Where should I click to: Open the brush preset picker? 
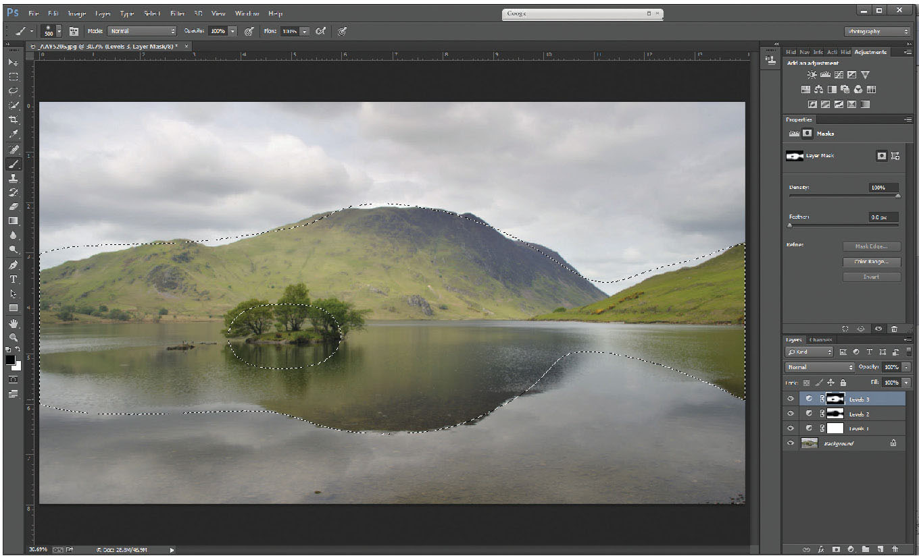point(59,31)
